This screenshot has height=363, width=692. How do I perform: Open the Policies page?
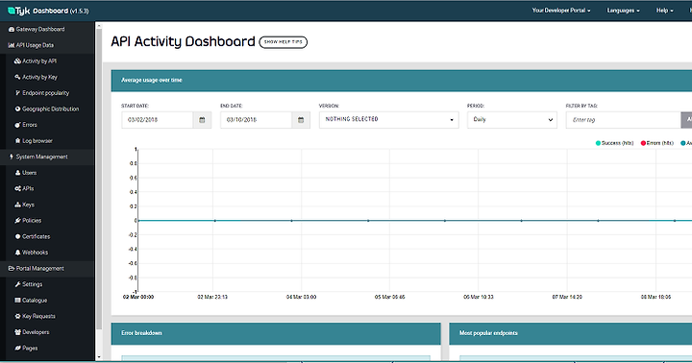32,221
